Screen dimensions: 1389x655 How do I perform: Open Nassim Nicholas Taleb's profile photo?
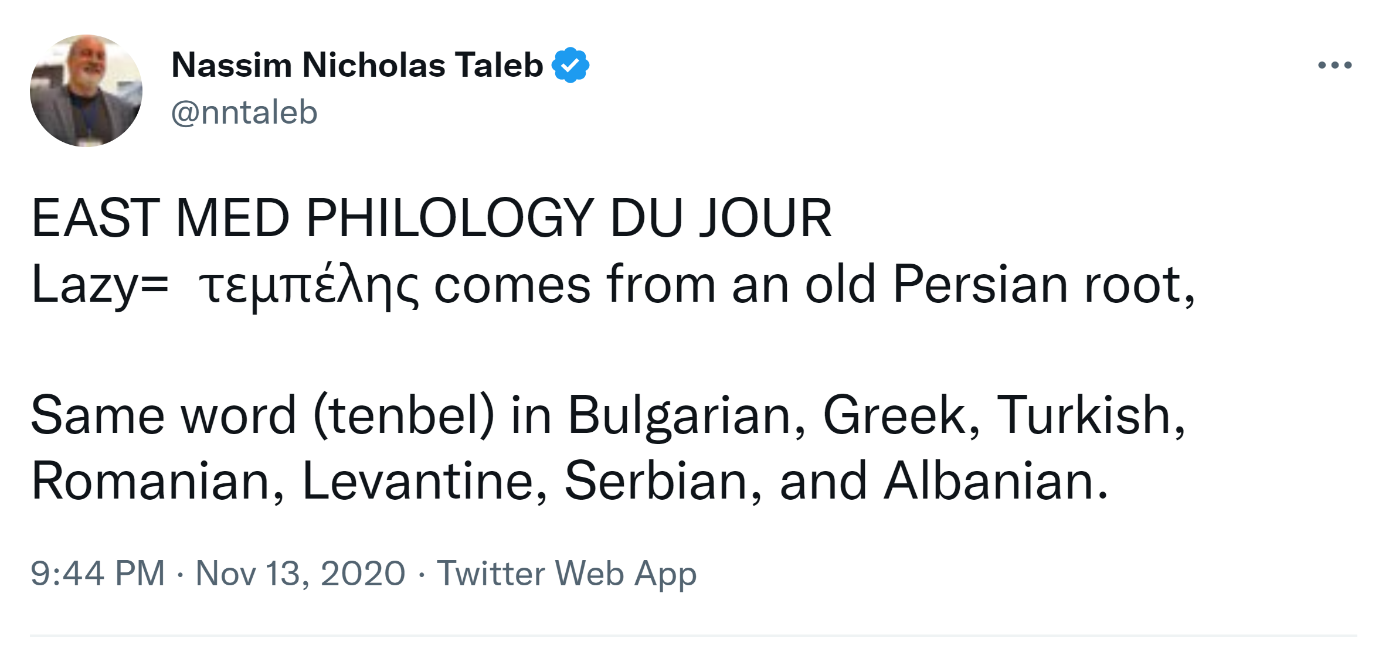(x=86, y=91)
